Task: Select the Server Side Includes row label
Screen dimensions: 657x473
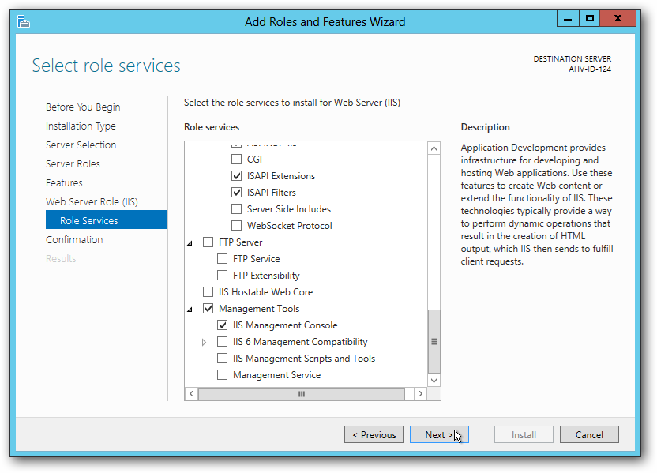Action: tap(289, 209)
